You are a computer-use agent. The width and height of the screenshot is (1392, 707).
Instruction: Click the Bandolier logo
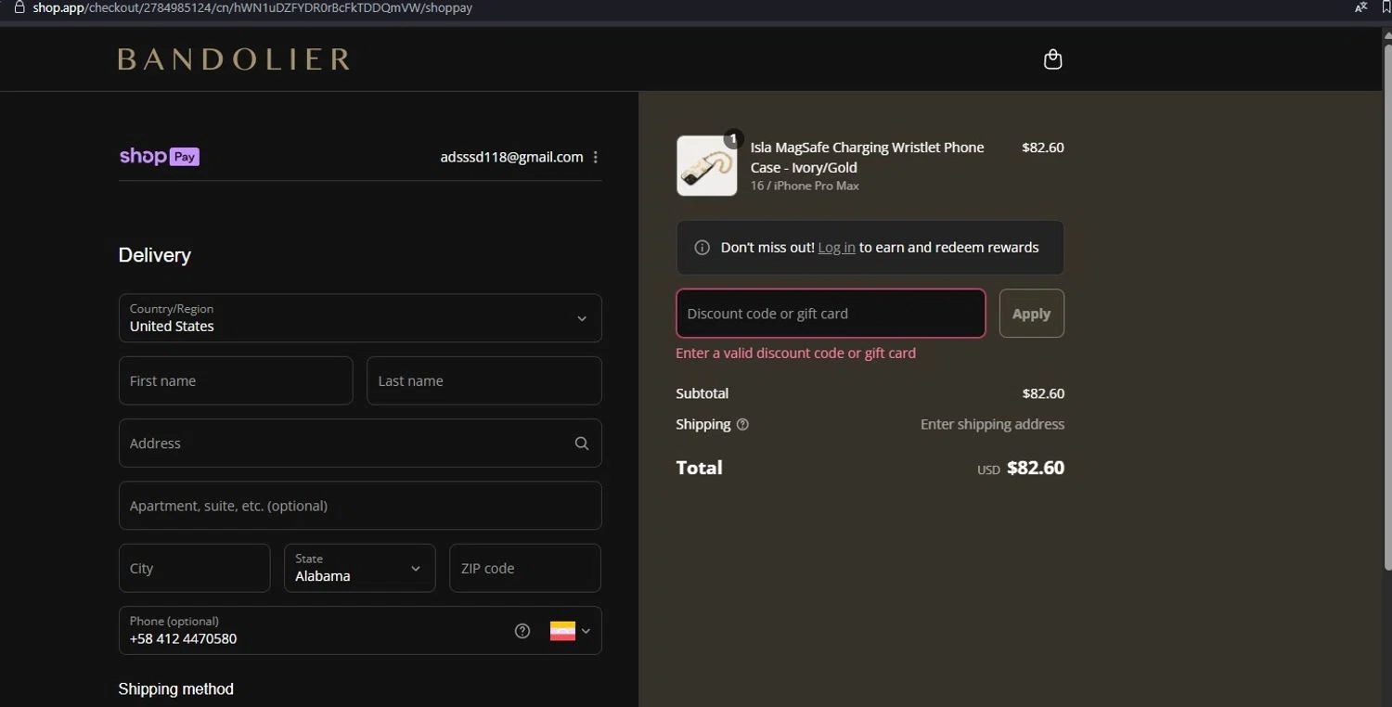pyautogui.click(x=234, y=59)
